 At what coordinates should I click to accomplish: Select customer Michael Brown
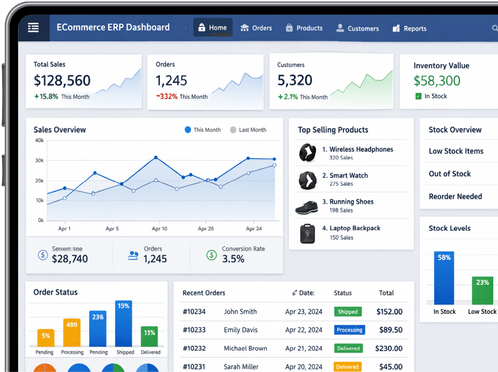[245, 348]
